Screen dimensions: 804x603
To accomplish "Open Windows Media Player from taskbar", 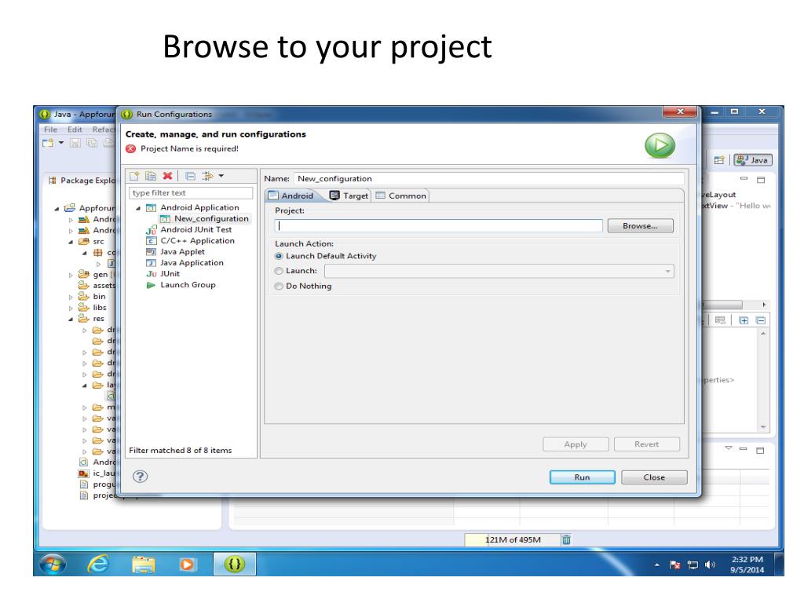I will coord(187,565).
